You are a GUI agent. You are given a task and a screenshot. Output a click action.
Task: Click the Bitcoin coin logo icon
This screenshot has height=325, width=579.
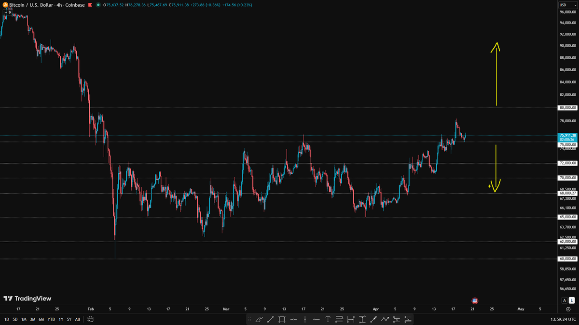click(x=5, y=5)
